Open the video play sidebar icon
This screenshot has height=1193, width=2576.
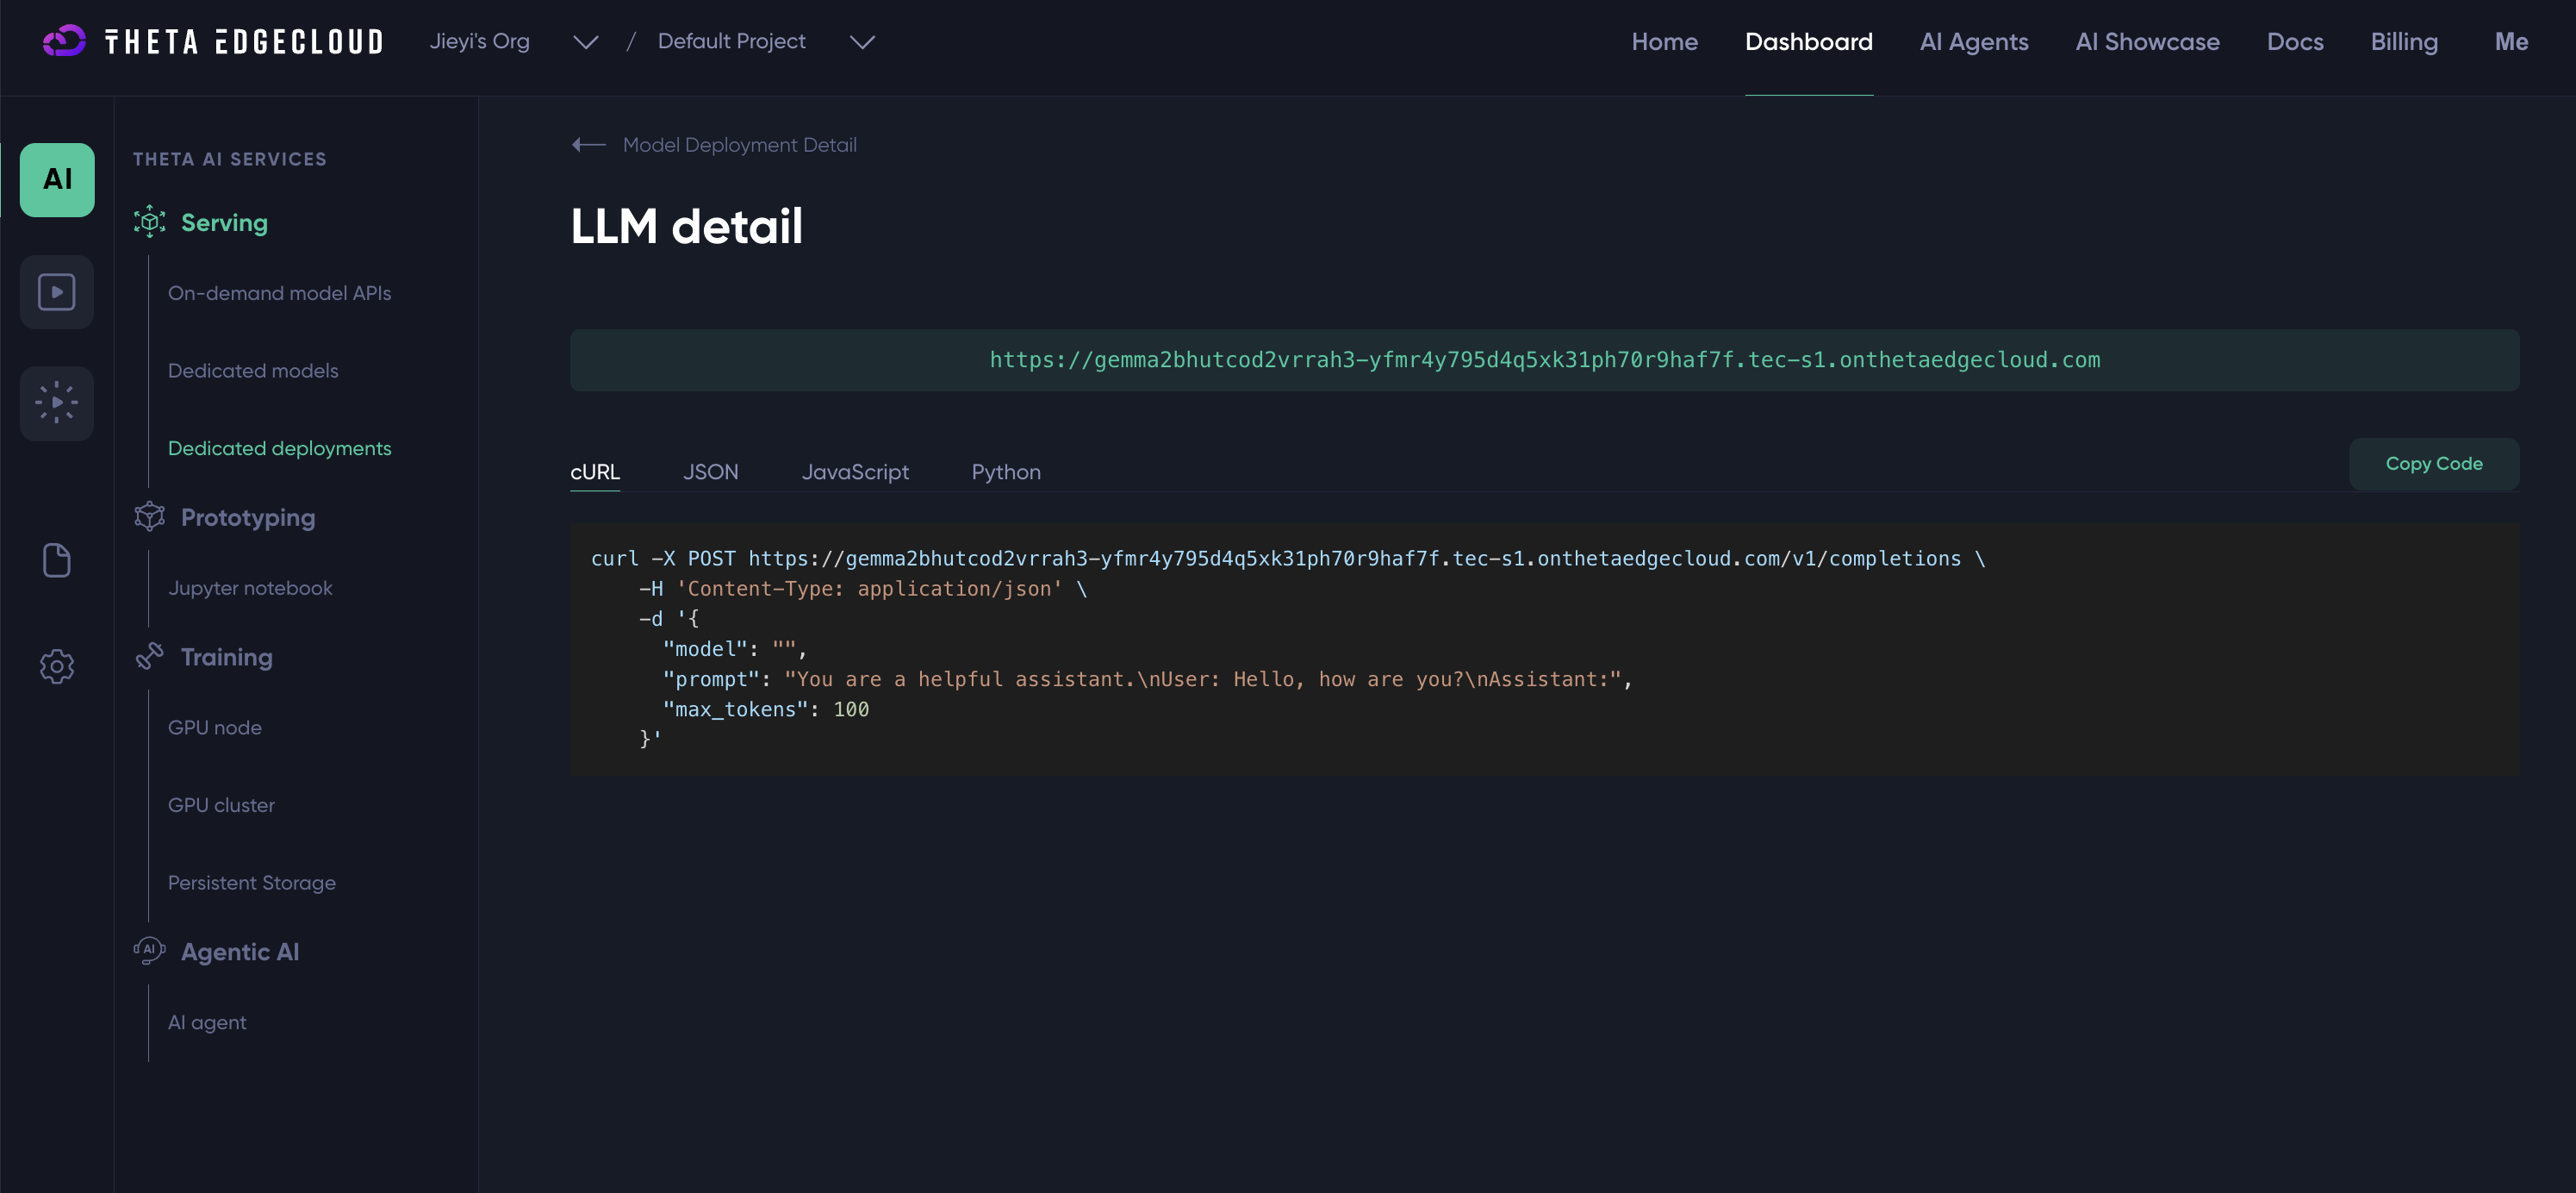pyautogui.click(x=57, y=292)
